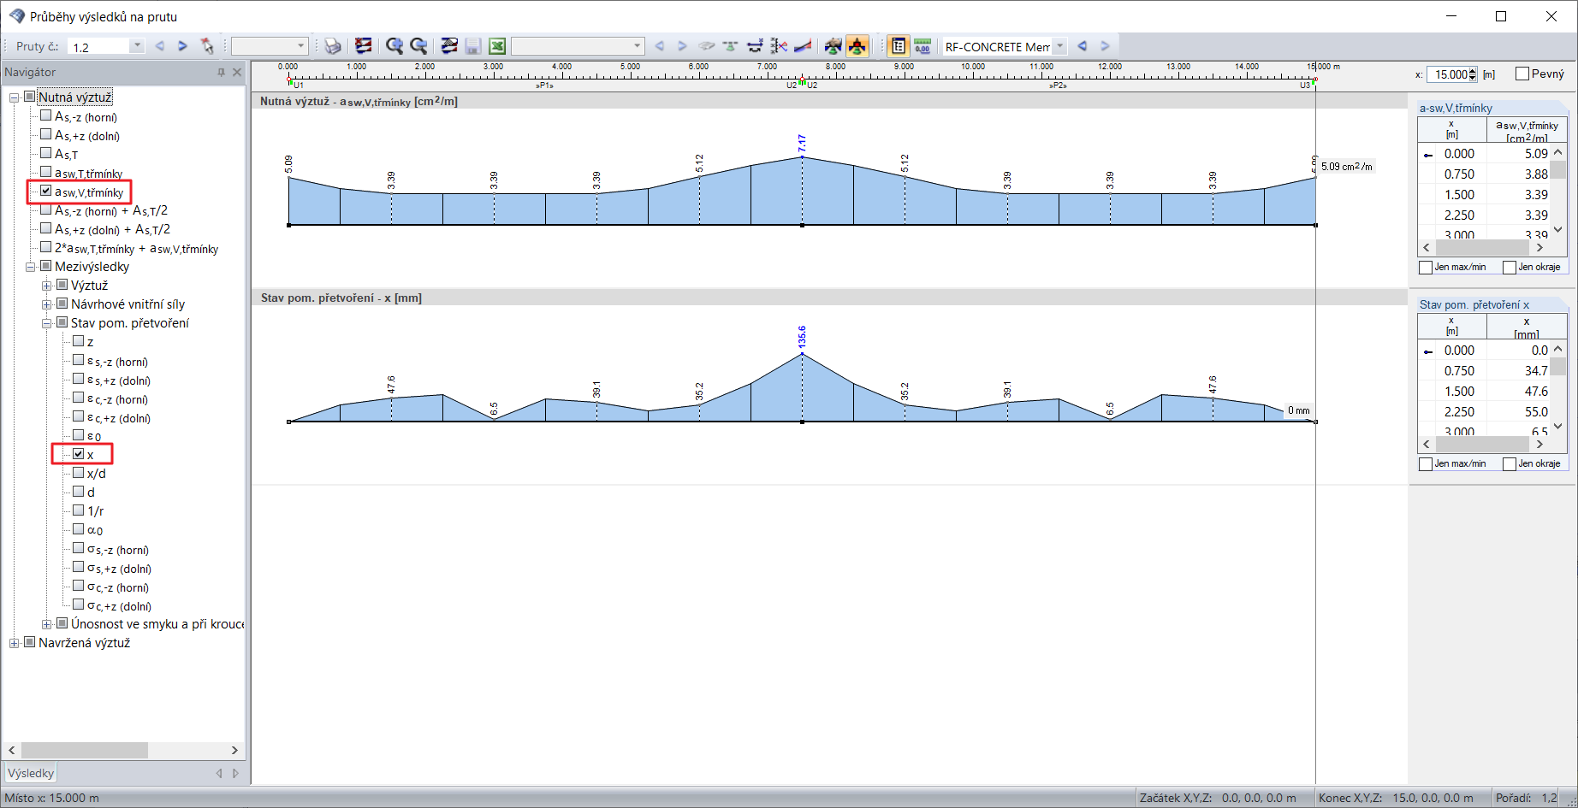Click the x position input field

pos(1448,74)
